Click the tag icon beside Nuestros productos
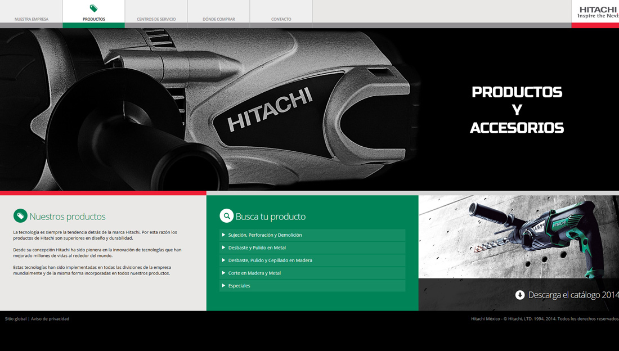This screenshot has width=619, height=351. tap(20, 216)
